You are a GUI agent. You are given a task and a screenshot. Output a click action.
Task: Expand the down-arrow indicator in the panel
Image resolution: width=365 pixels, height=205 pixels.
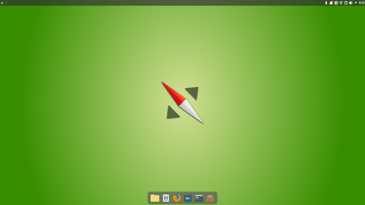(x=356, y=3)
